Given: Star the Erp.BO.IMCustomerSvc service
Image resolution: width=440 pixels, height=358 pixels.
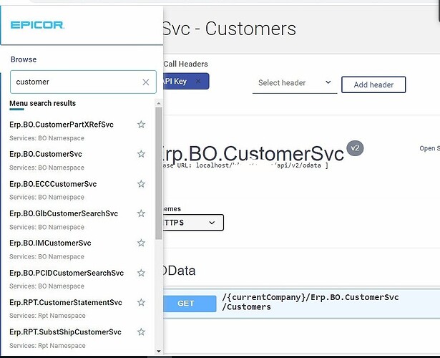Looking at the screenshot, I should click(141, 243).
